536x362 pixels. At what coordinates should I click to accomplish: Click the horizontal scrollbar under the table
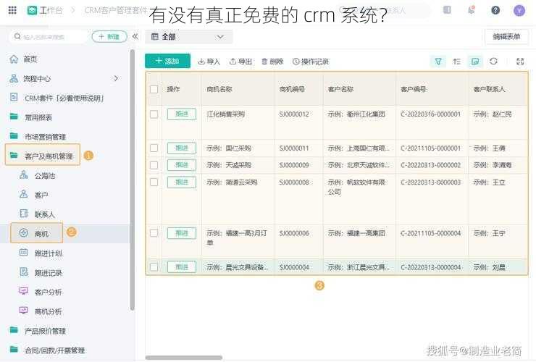(184, 358)
